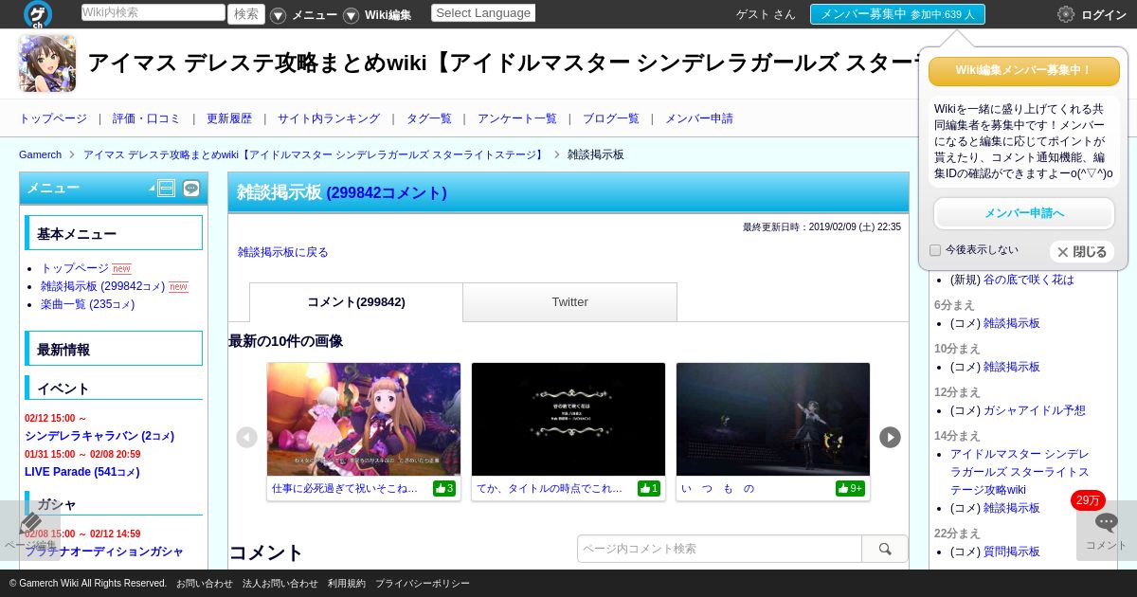Click the next arrow of image carousel
This screenshot has height=597, width=1137.
pos(890,437)
